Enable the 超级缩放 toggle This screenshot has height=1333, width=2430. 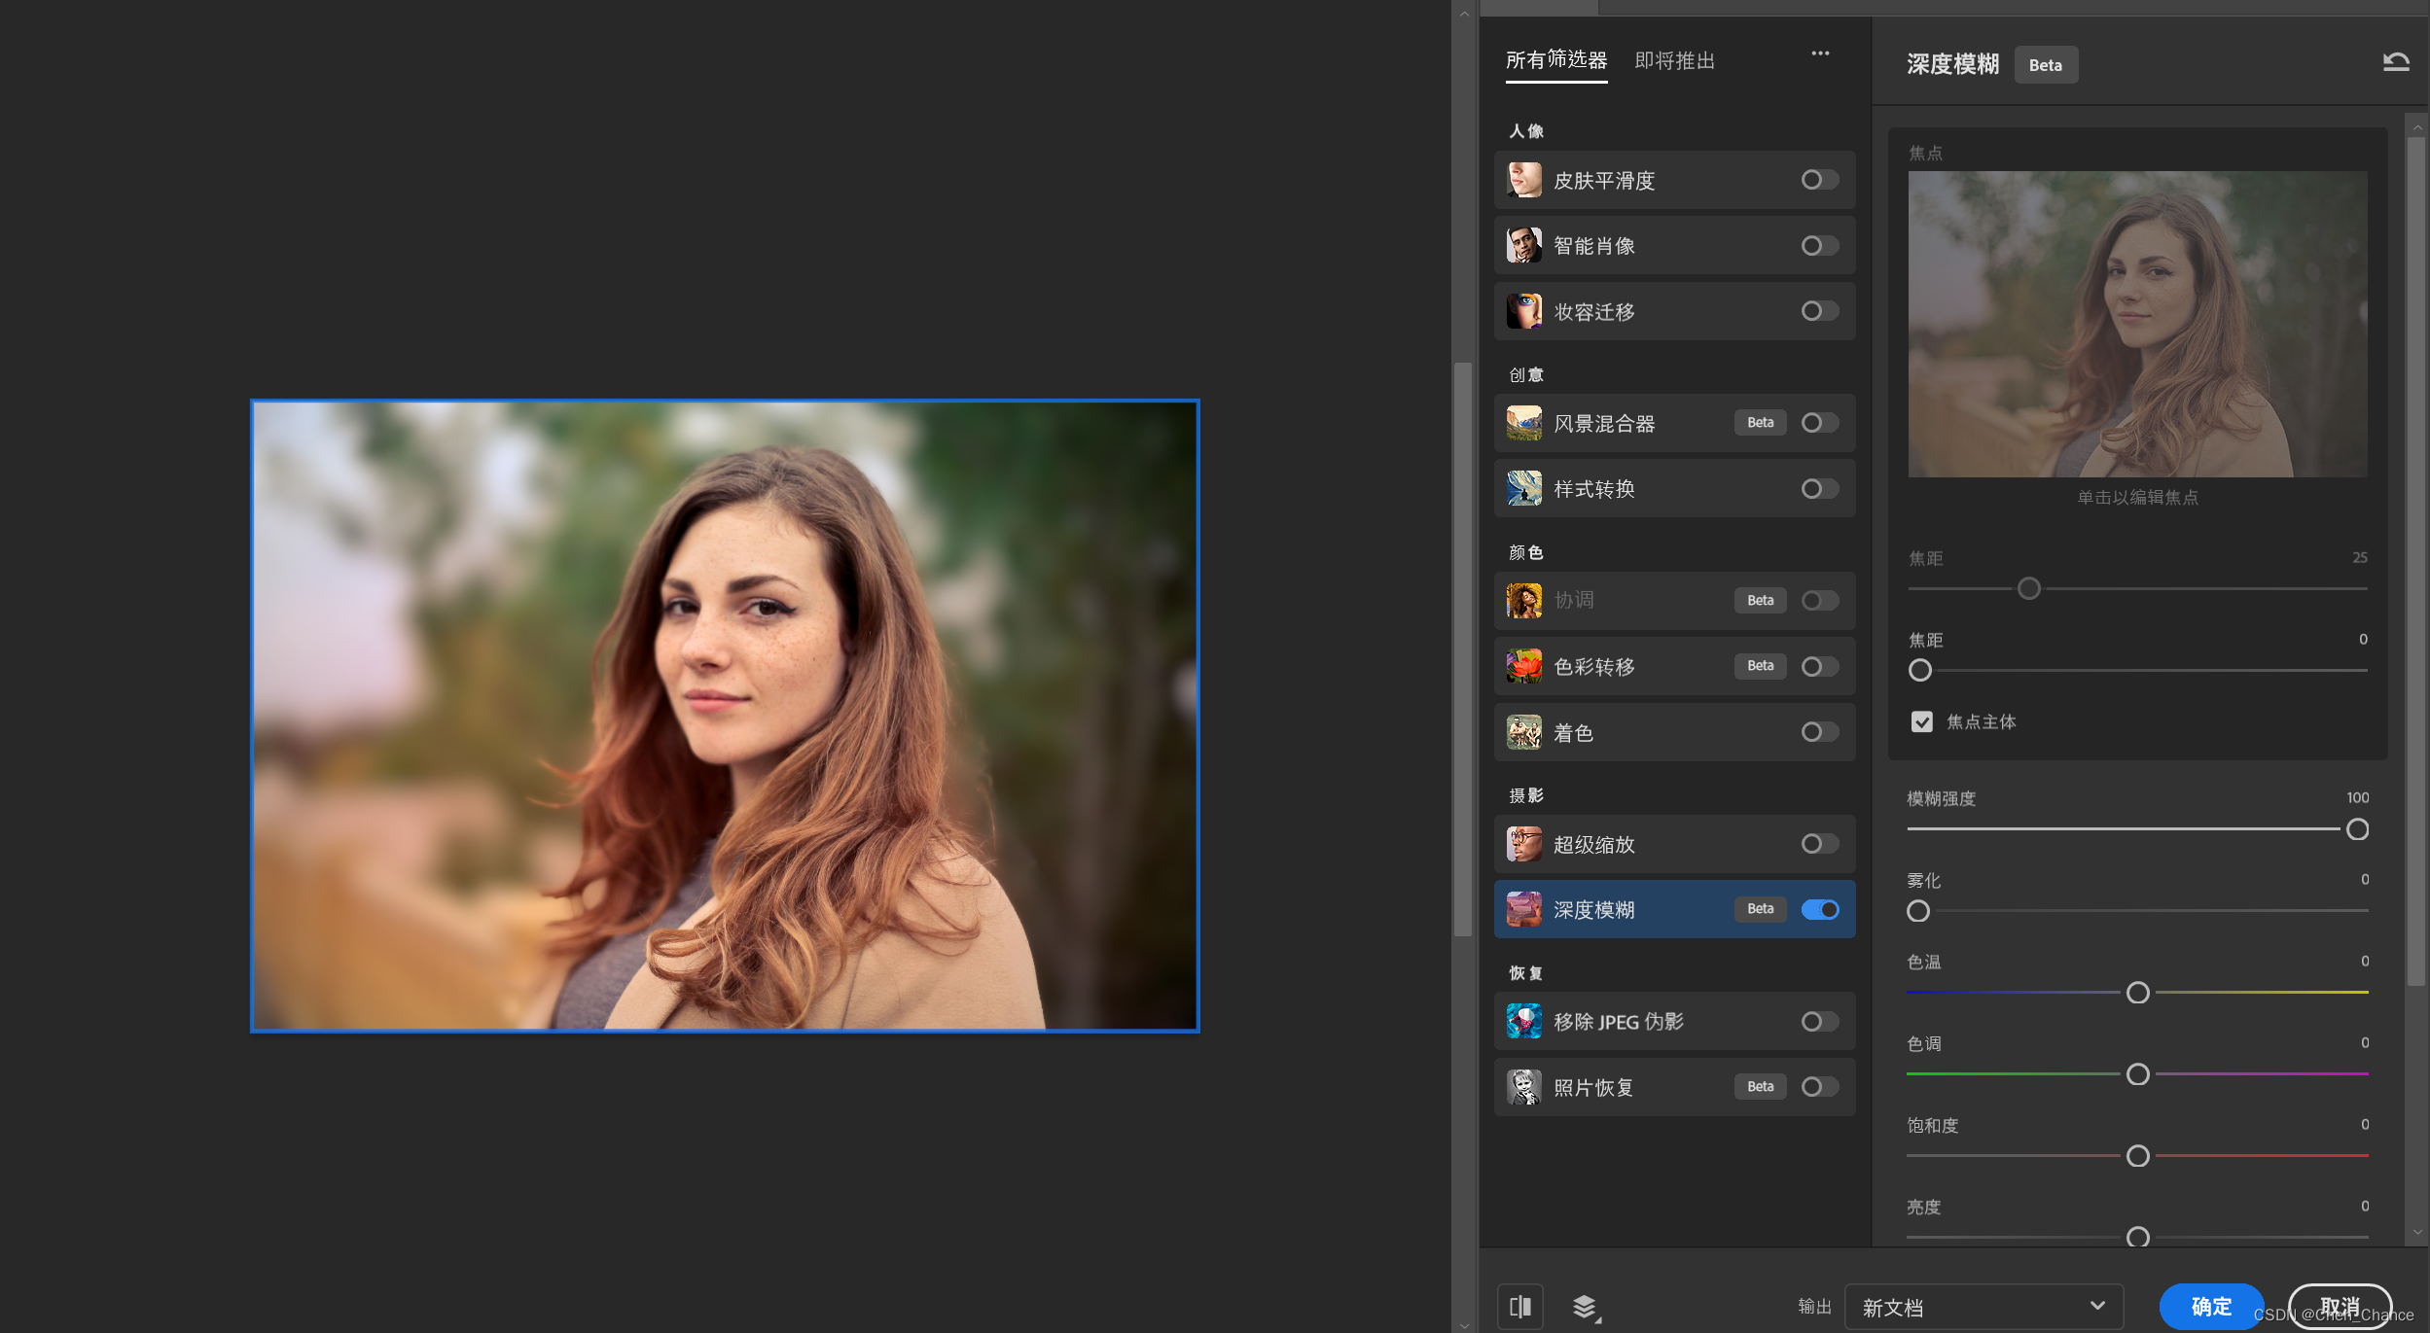(1819, 844)
